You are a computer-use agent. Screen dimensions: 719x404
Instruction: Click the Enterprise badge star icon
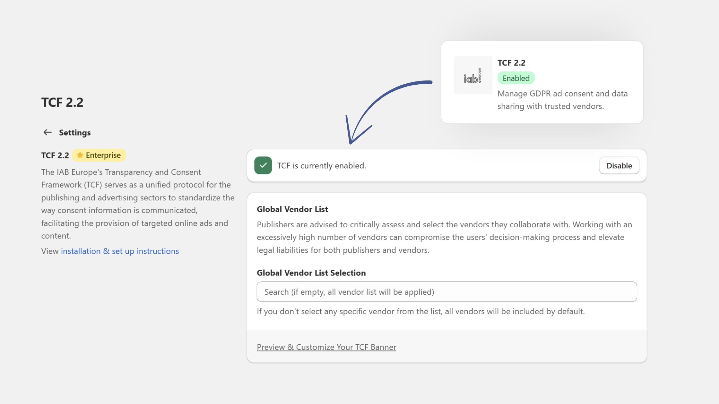point(80,155)
